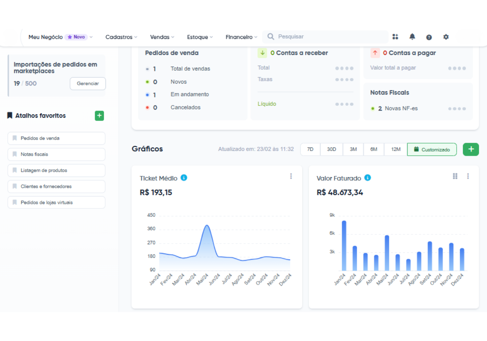Expand the Cadastros dropdown menu

pyautogui.click(x=121, y=37)
